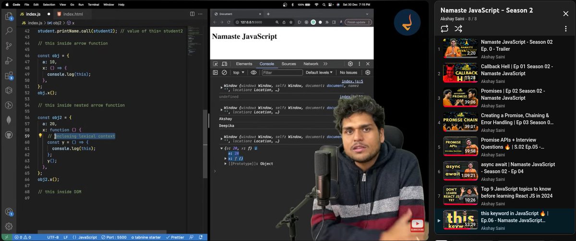Image resolution: width=576 pixels, height=241 pixels.
Task: Open the Selection menu in the macOS menu bar
Action: (49, 4)
